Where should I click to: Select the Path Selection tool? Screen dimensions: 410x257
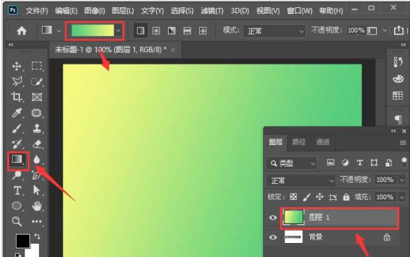pyautogui.click(x=37, y=191)
